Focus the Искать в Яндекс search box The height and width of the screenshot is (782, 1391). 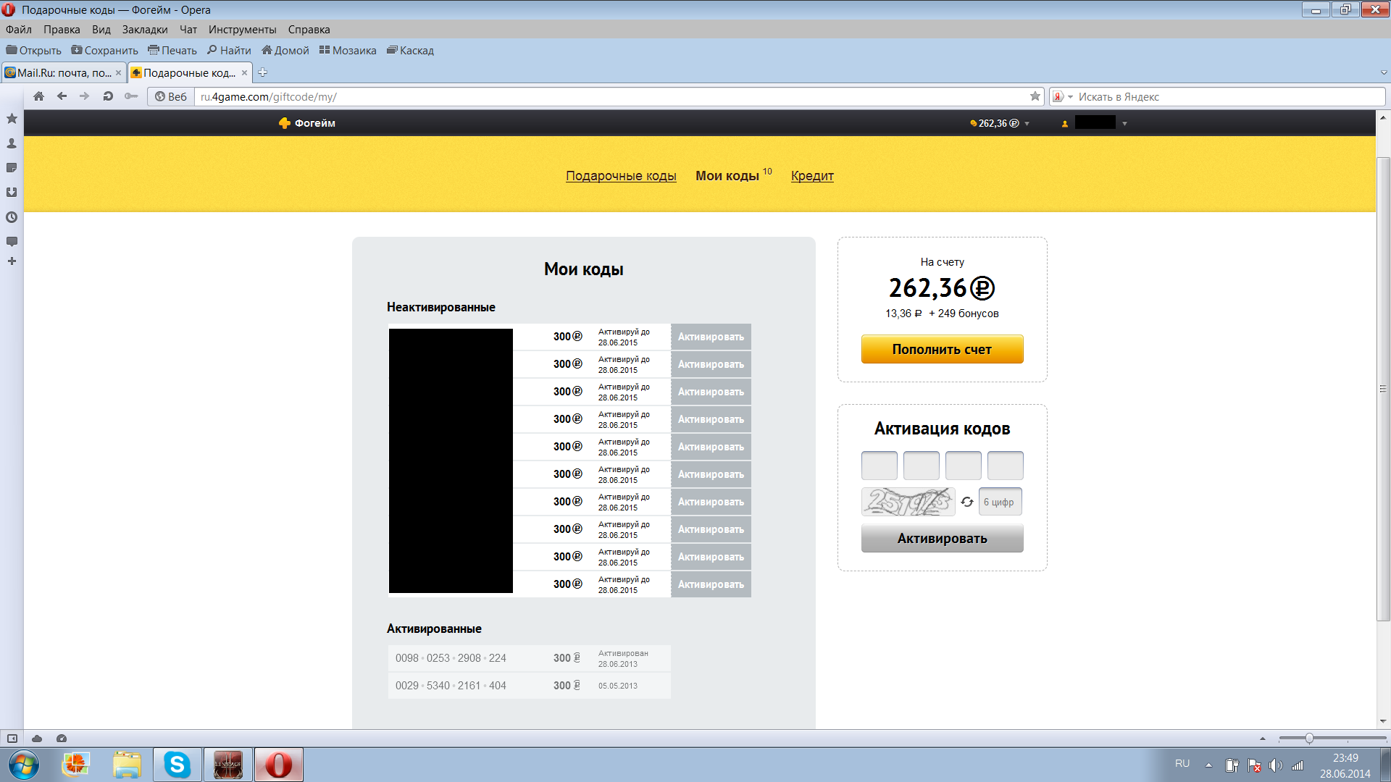(x=1229, y=96)
